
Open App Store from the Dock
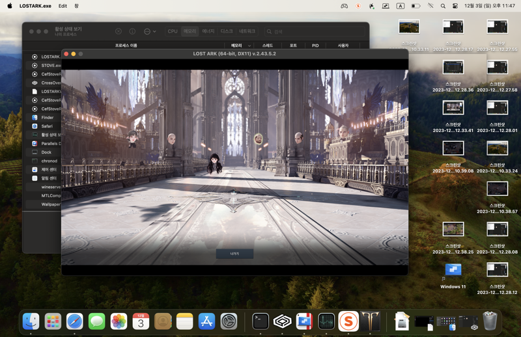pos(206,321)
